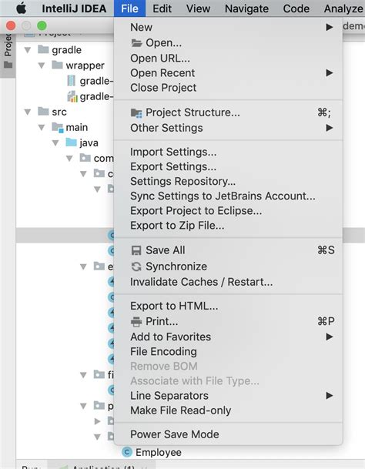Click the gradle folder icon

[x=43, y=49]
